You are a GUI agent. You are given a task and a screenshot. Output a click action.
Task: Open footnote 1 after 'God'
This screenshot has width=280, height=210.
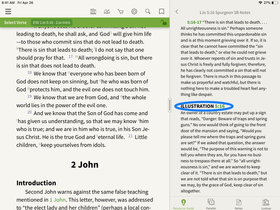tap(111, 33)
